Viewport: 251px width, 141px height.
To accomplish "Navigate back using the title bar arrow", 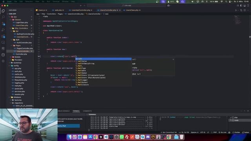I will pyautogui.click(x=81, y=5).
